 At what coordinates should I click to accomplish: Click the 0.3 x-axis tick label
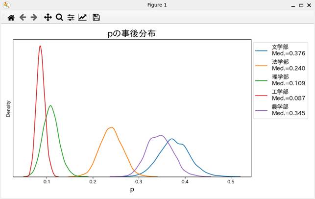point(139,181)
